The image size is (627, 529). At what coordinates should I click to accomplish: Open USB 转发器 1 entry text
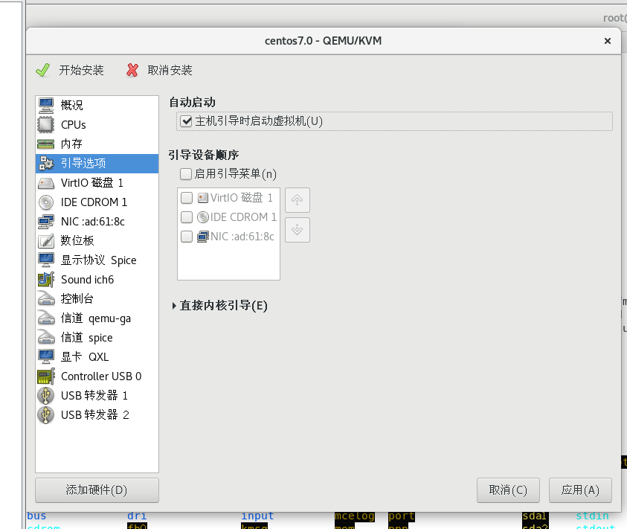(94, 395)
